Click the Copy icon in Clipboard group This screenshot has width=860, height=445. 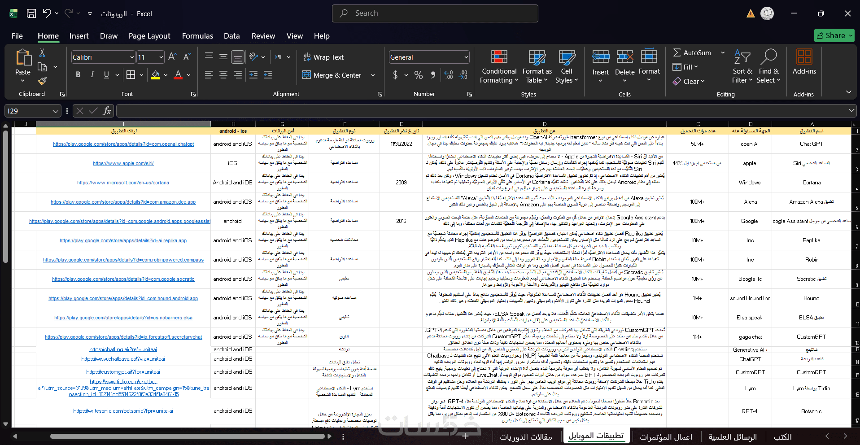tap(42, 67)
